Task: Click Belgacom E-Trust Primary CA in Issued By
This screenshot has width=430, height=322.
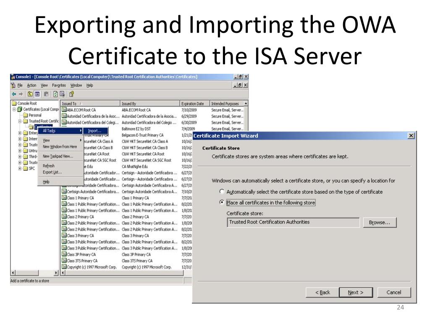Action: [143, 135]
